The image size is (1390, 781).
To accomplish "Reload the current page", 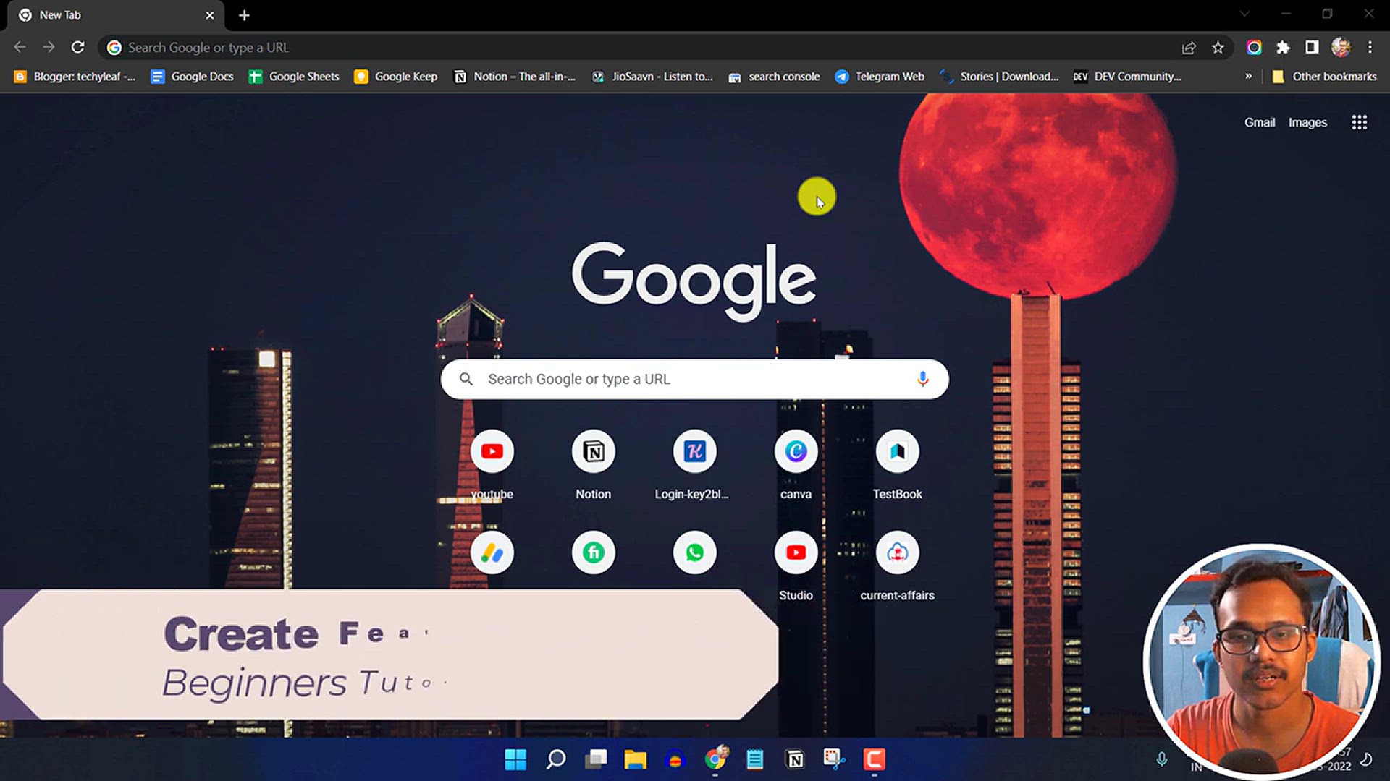I will (78, 47).
